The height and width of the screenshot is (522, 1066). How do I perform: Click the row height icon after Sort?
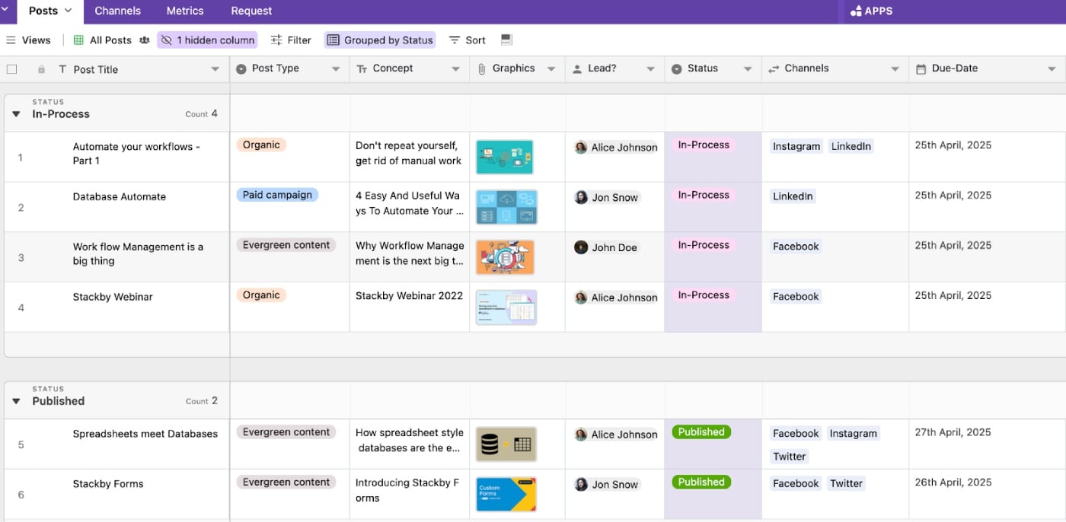[x=507, y=40]
